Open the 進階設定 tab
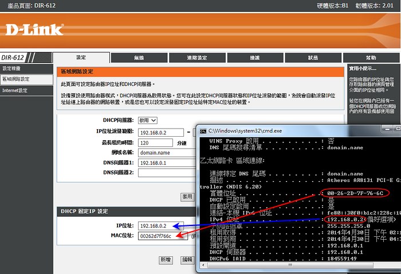This screenshot has height=274, width=401. point(196,58)
